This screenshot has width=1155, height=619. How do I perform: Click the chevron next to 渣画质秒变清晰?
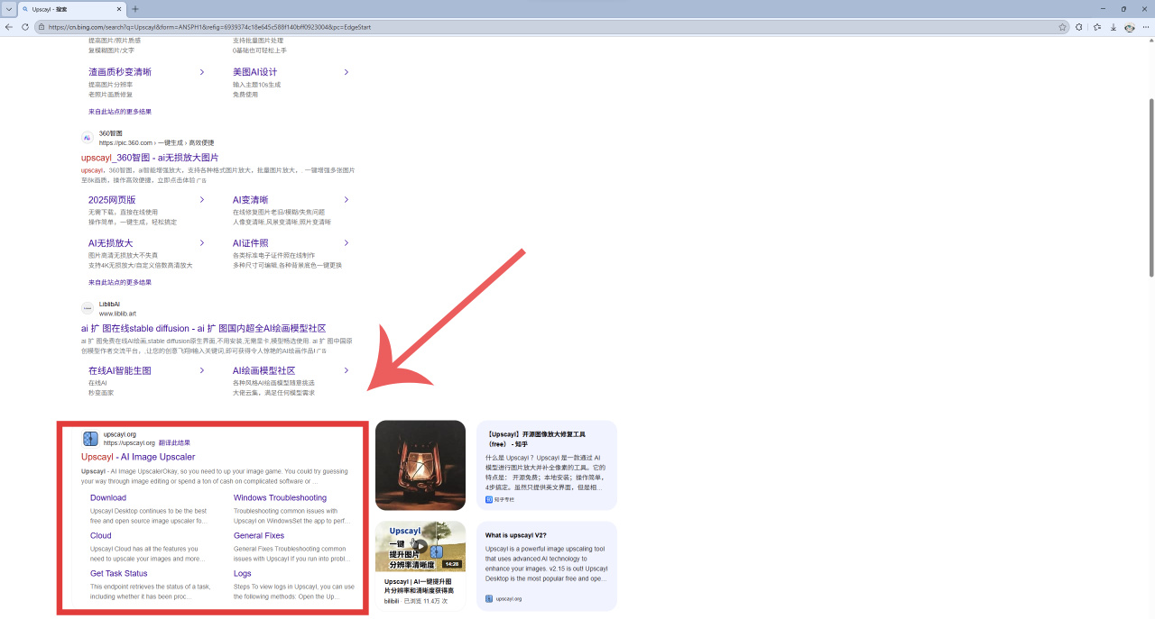201,72
